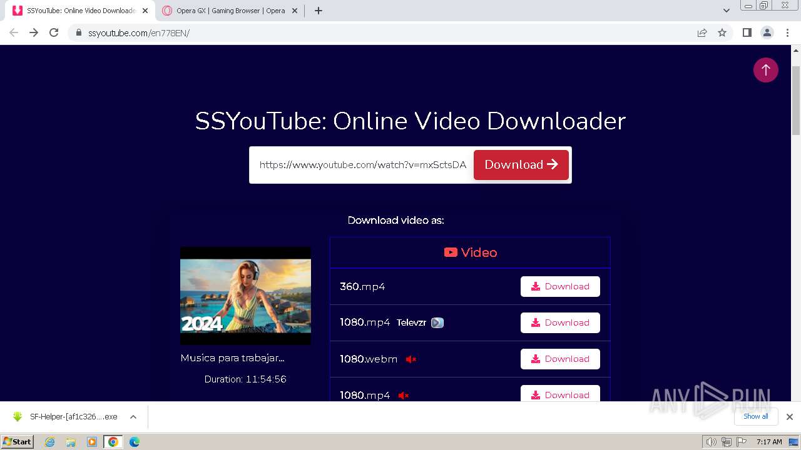Click the Show desktop button
This screenshot has width=801, height=450.
[794, 442]
